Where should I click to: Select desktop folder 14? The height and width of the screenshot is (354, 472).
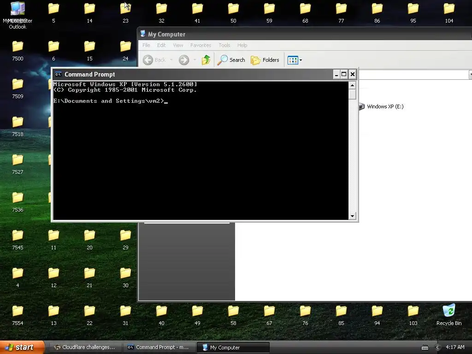(89, 13)
